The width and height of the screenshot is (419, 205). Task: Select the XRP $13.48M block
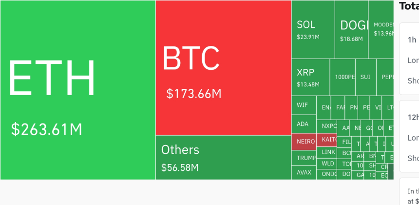(x=310, y=77)
